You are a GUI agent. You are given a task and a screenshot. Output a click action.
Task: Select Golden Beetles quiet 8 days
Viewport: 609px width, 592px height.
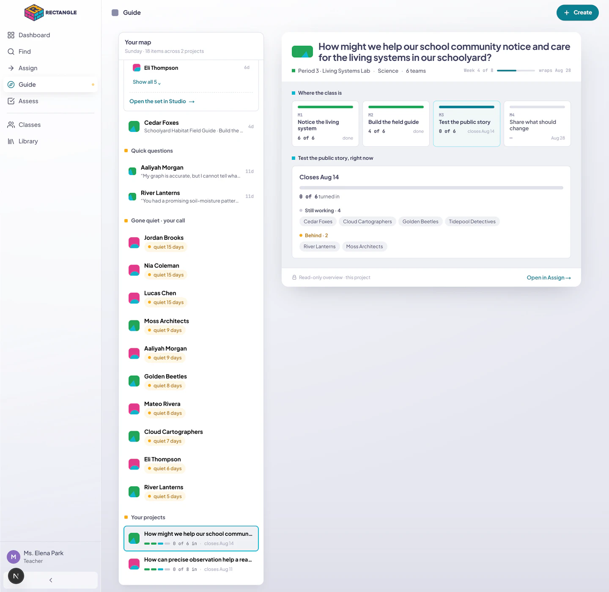click(x=191, y=381)
